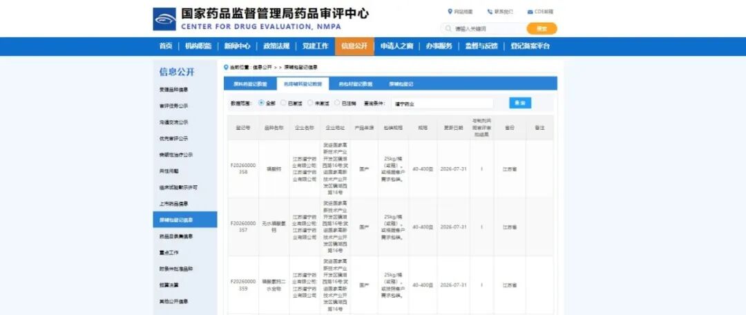
Task: Click the CDE logo icon
Action: click(x=164, y=19)
